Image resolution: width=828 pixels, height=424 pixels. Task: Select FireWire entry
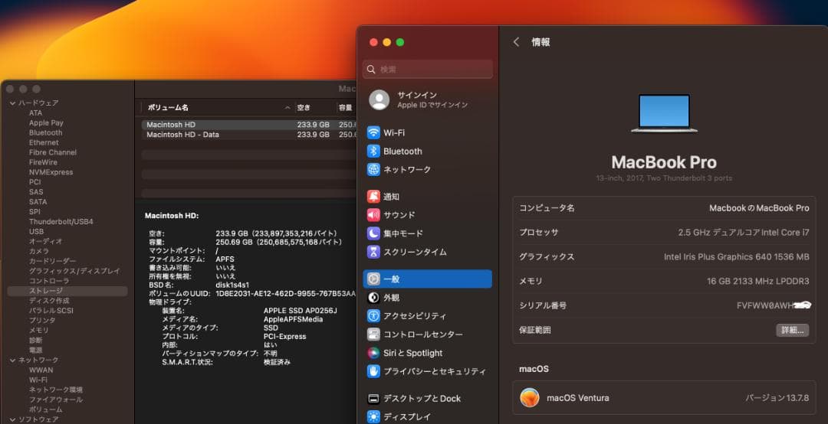[x=43, y=162]
